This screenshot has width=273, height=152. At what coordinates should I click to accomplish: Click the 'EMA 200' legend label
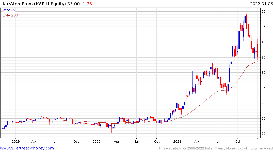click(10, 15)
